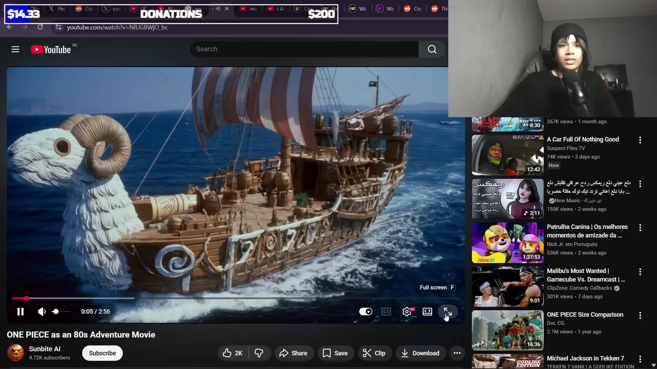The image size is (657, 369).
Task: Dislike the video with thumbs-down
Action: pos(259,353)
